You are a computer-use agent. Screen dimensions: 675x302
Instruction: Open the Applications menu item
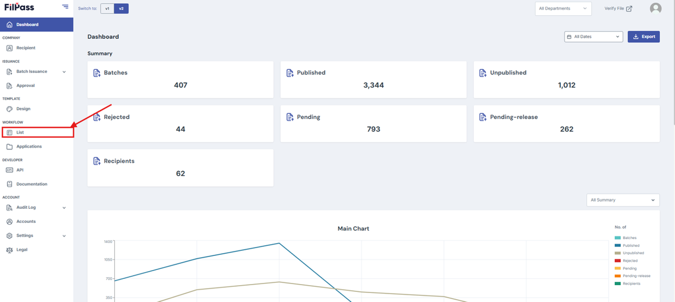[x=37, y=147]
